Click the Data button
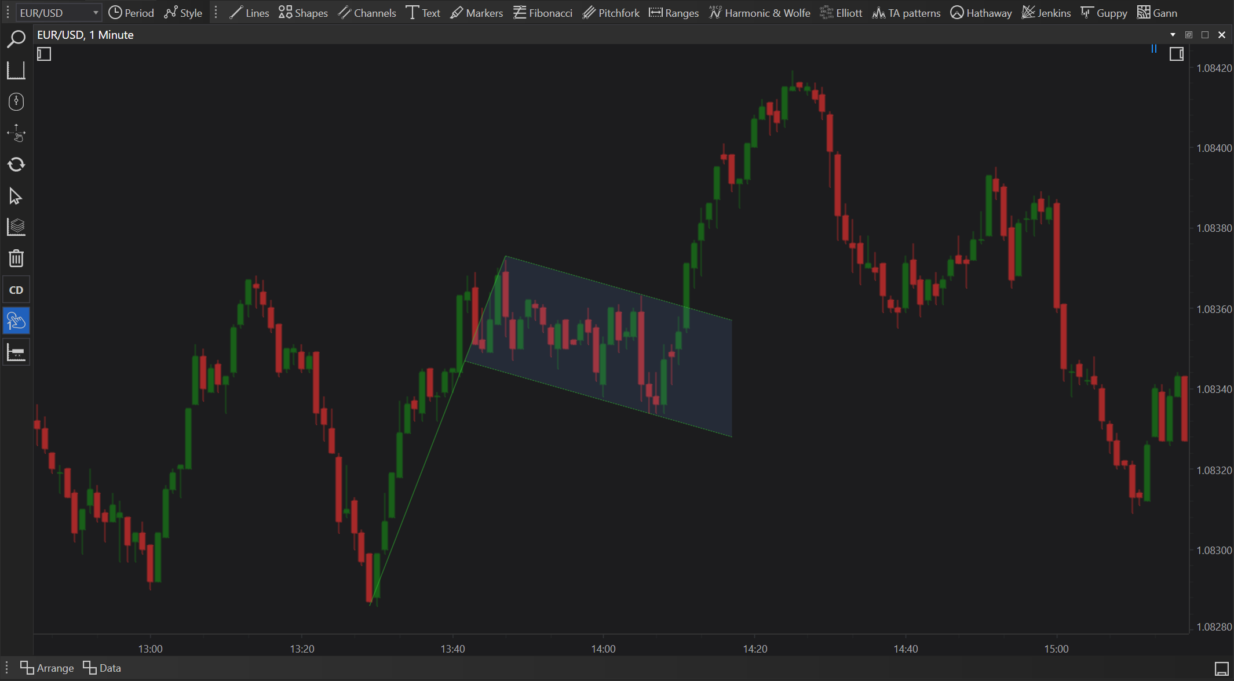The height and width of the screenshot is (681, 1234). (103, 668)
